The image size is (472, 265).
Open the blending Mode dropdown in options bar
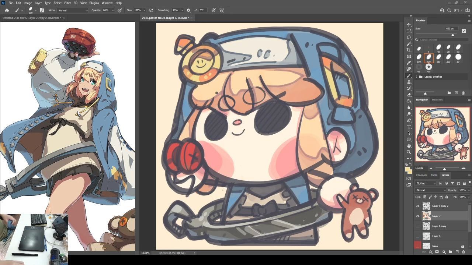73,10
